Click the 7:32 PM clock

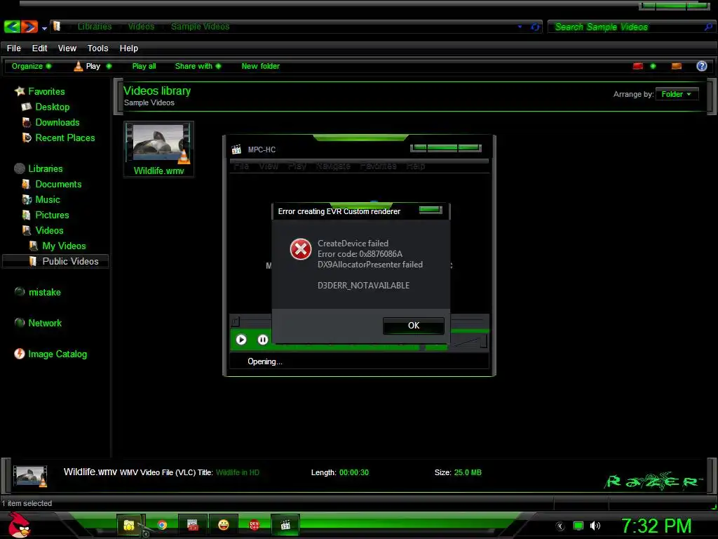[656, 526]
